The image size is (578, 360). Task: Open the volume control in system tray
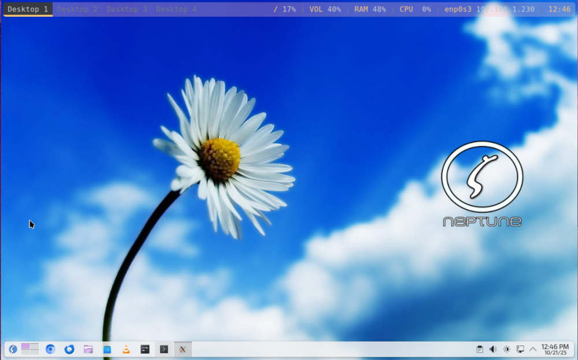pos(493,349)
